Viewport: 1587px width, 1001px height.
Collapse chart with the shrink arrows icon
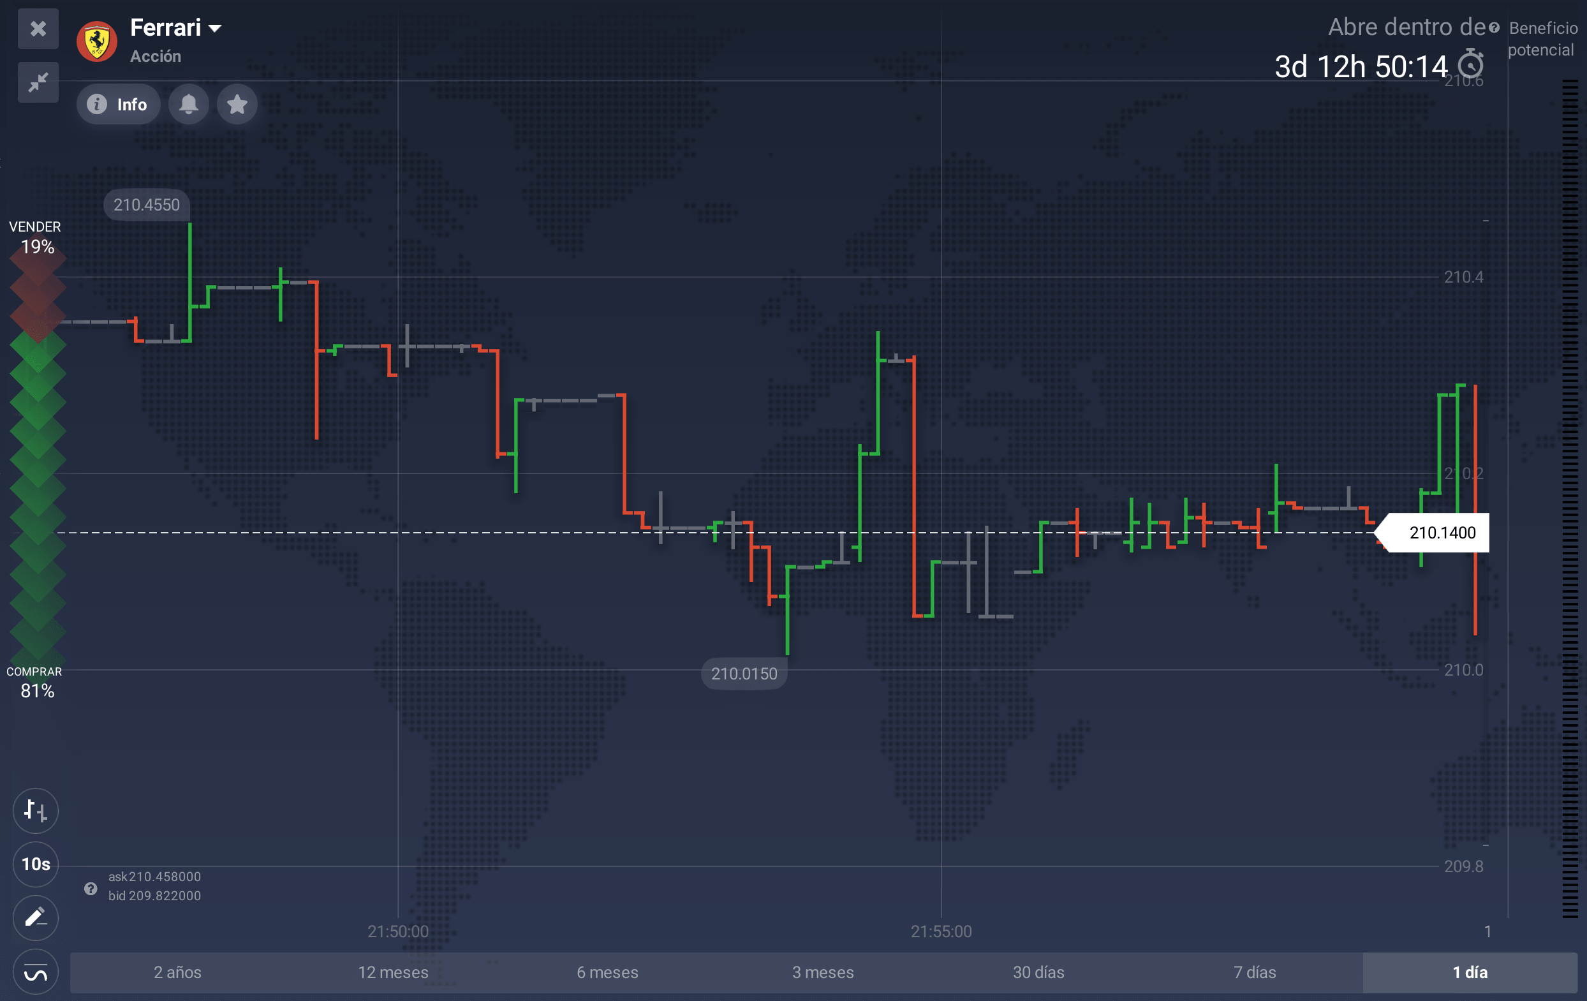(x=38, y=82)
